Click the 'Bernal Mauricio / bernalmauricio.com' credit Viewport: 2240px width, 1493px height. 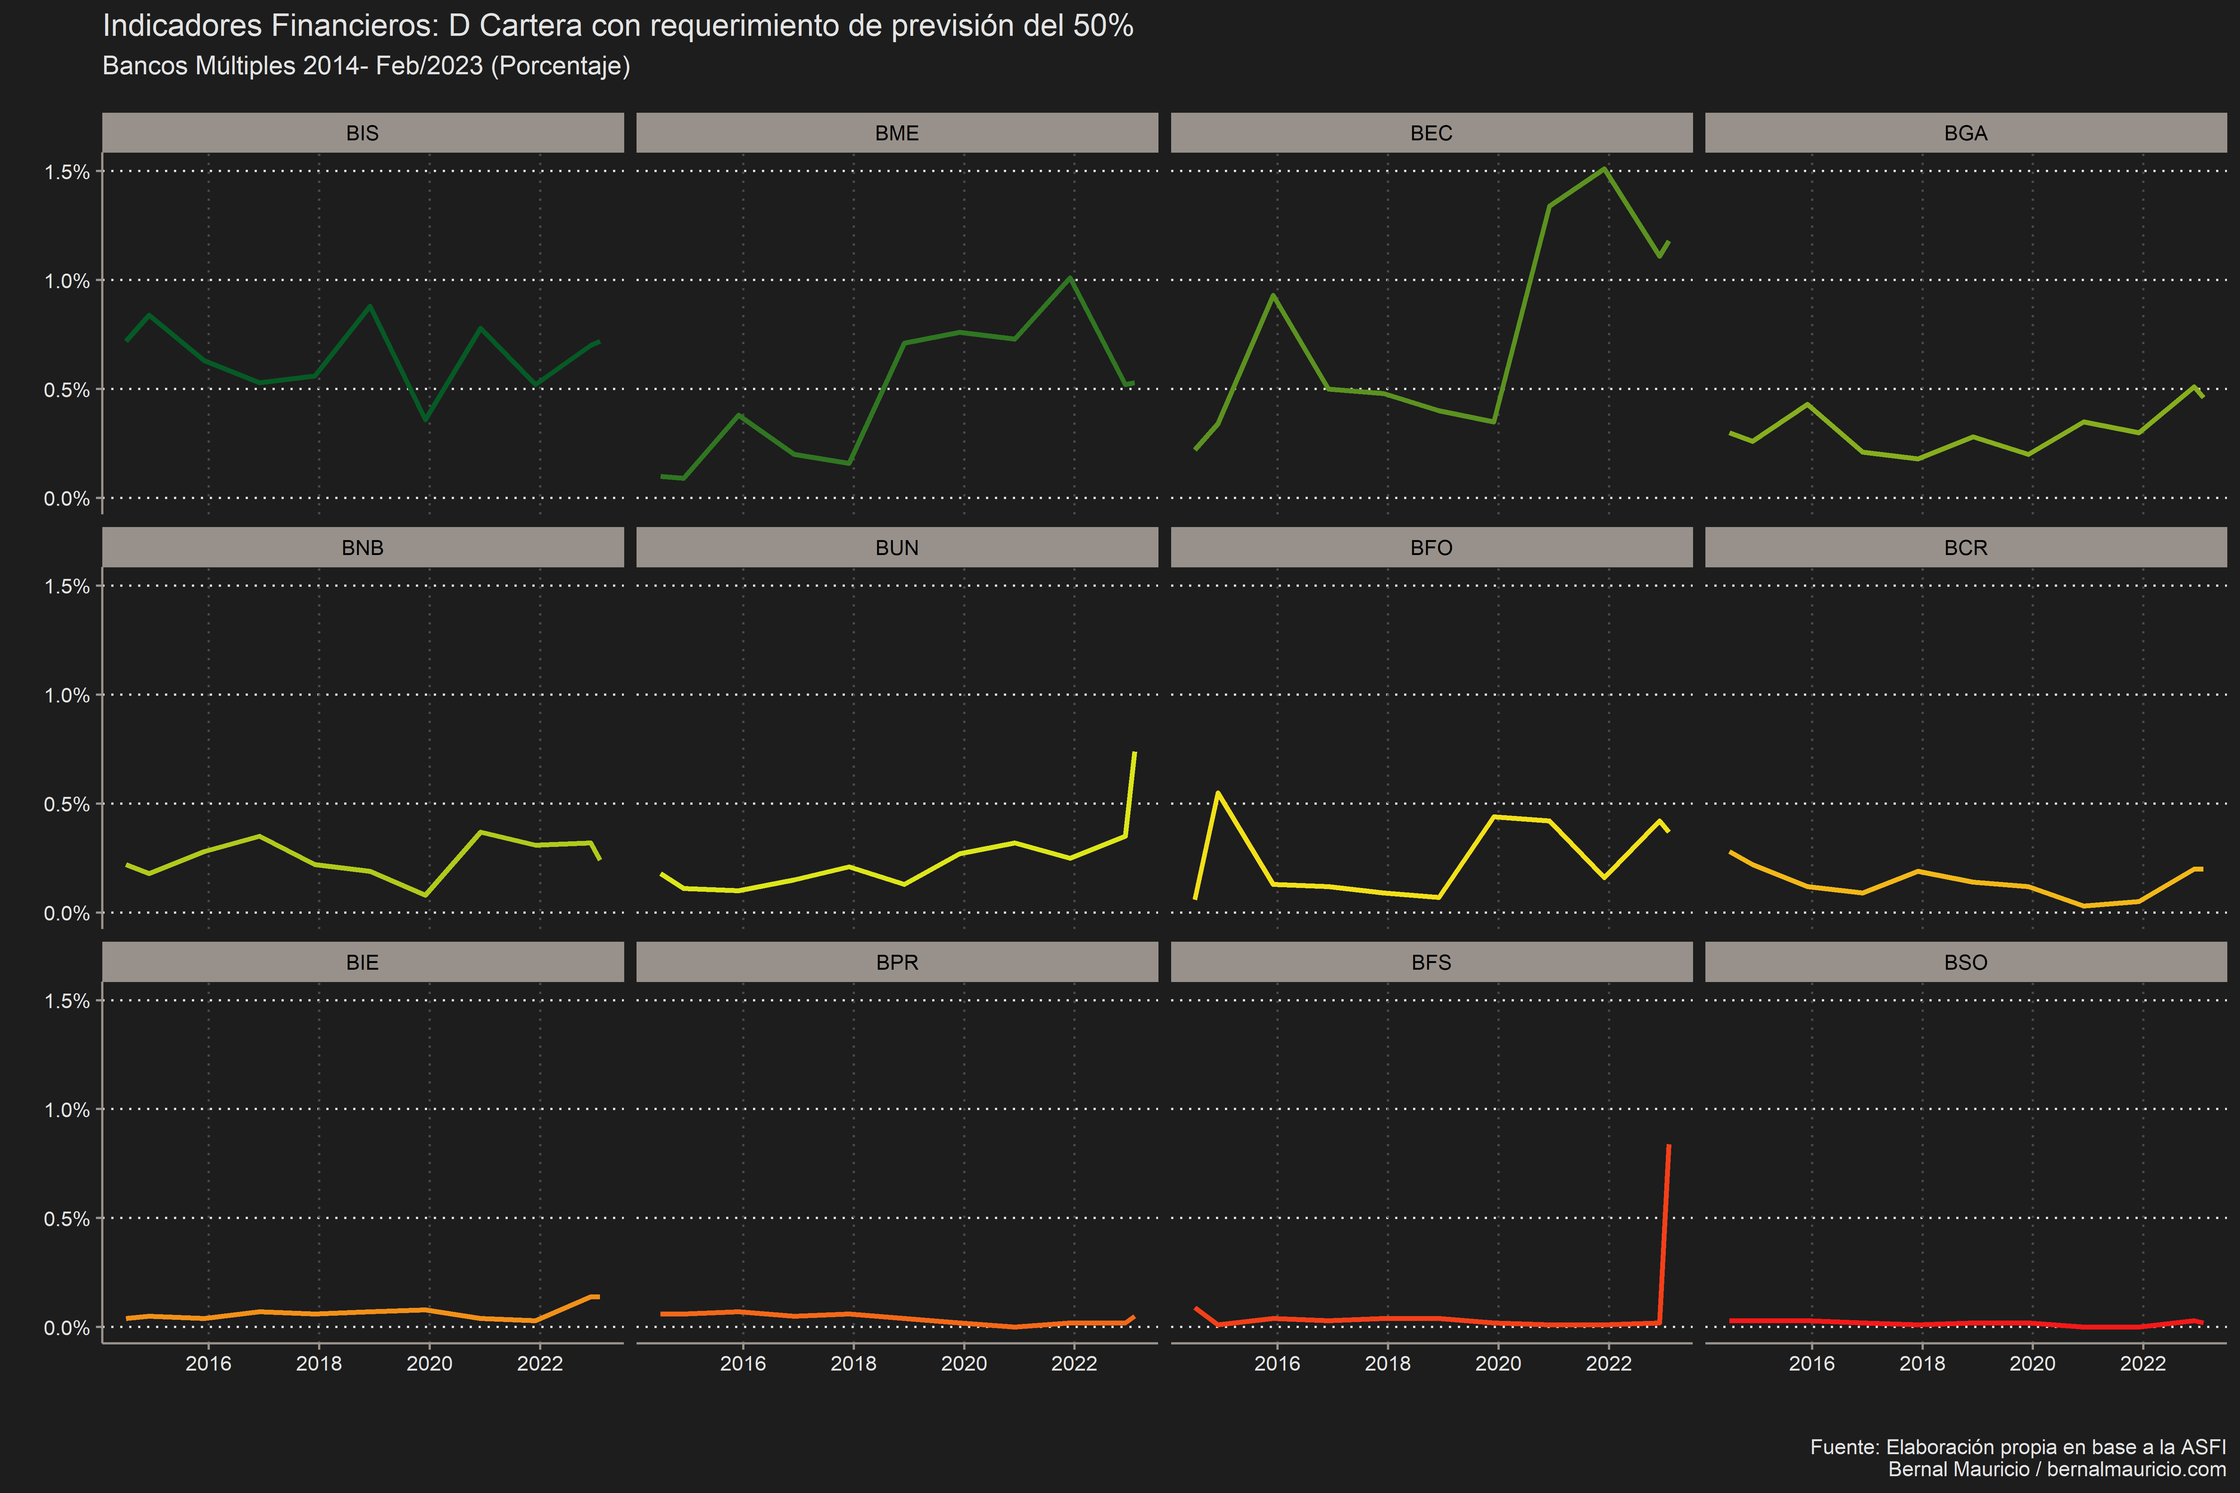coord(2057,1469)
